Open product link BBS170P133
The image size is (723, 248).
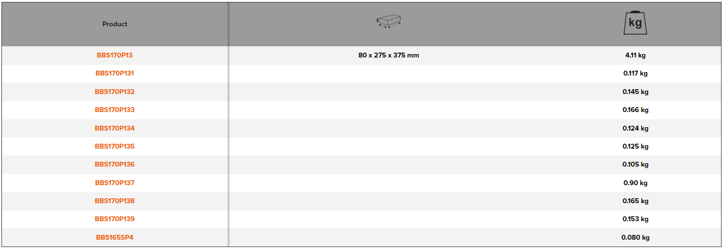click(115, 110)
